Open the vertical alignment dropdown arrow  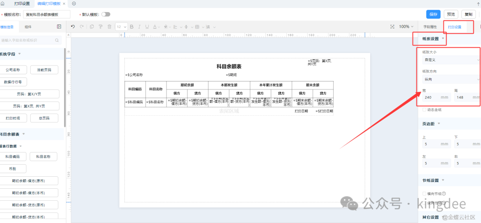(192, 27)
